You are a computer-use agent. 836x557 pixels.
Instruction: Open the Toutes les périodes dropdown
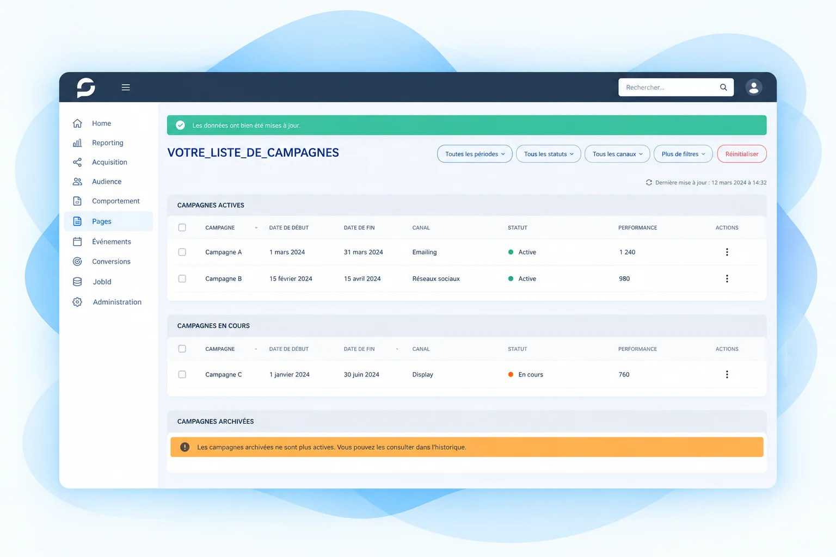point(475,154)
